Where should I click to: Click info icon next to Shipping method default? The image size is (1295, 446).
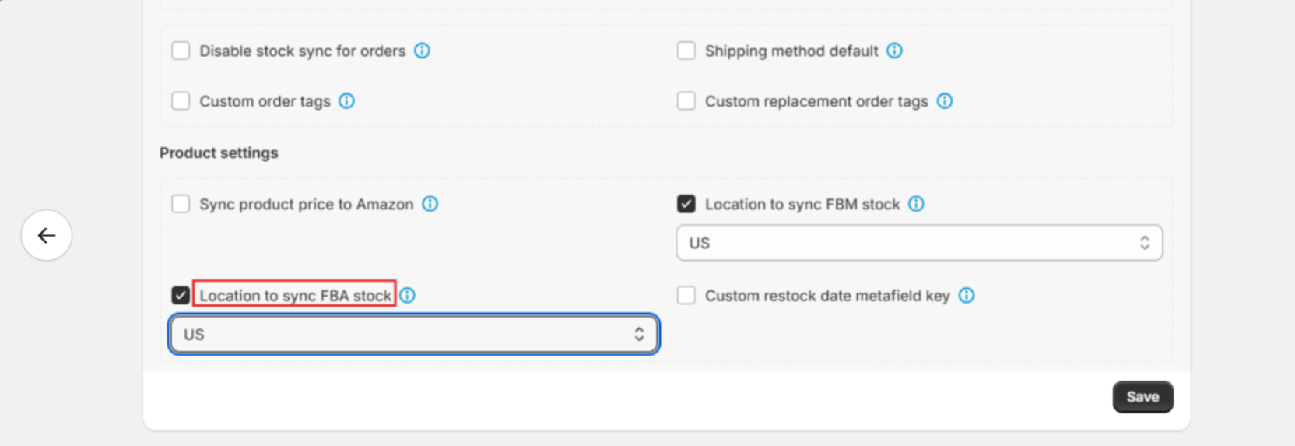click(894, 51)
